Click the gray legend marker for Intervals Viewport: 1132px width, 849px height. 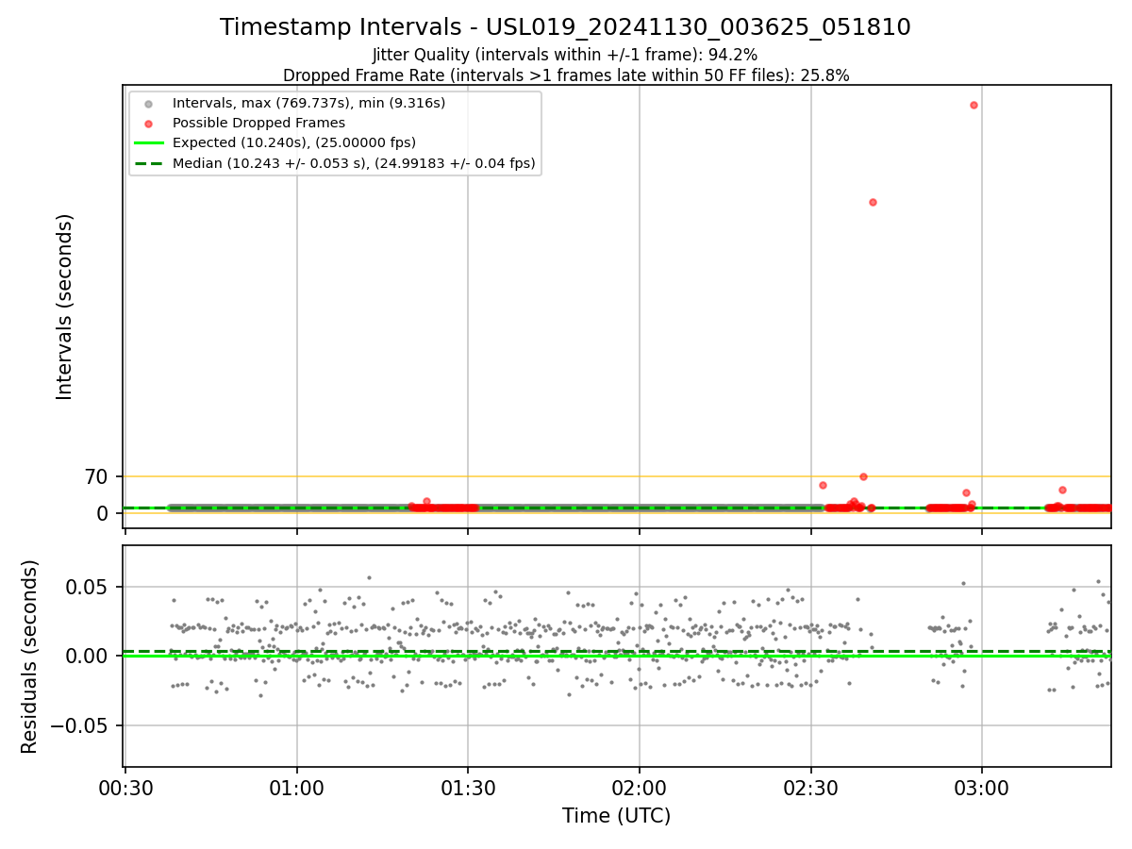click(148, 103)
